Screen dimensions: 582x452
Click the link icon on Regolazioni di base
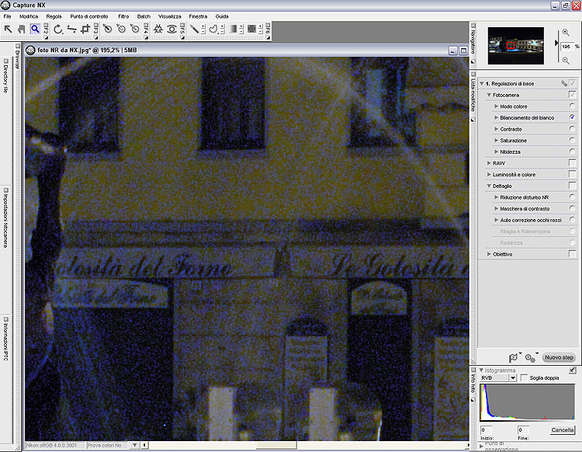click(x=564, y=83)
